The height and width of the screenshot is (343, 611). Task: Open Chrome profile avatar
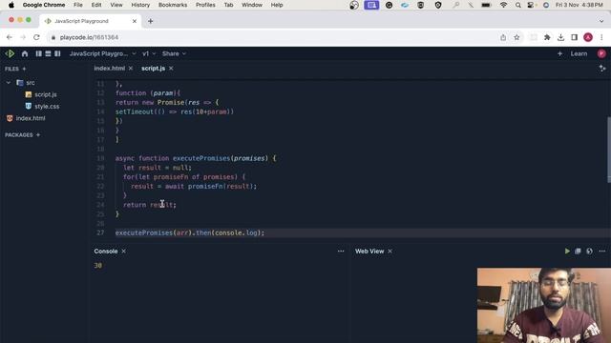[588, 37]
